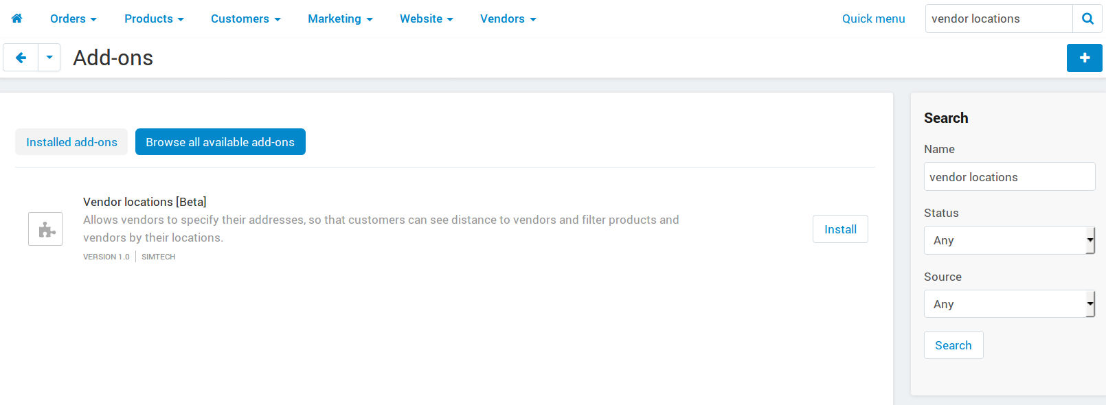Click in the Name search field
1106x405 pixels.
[1010, 176]
